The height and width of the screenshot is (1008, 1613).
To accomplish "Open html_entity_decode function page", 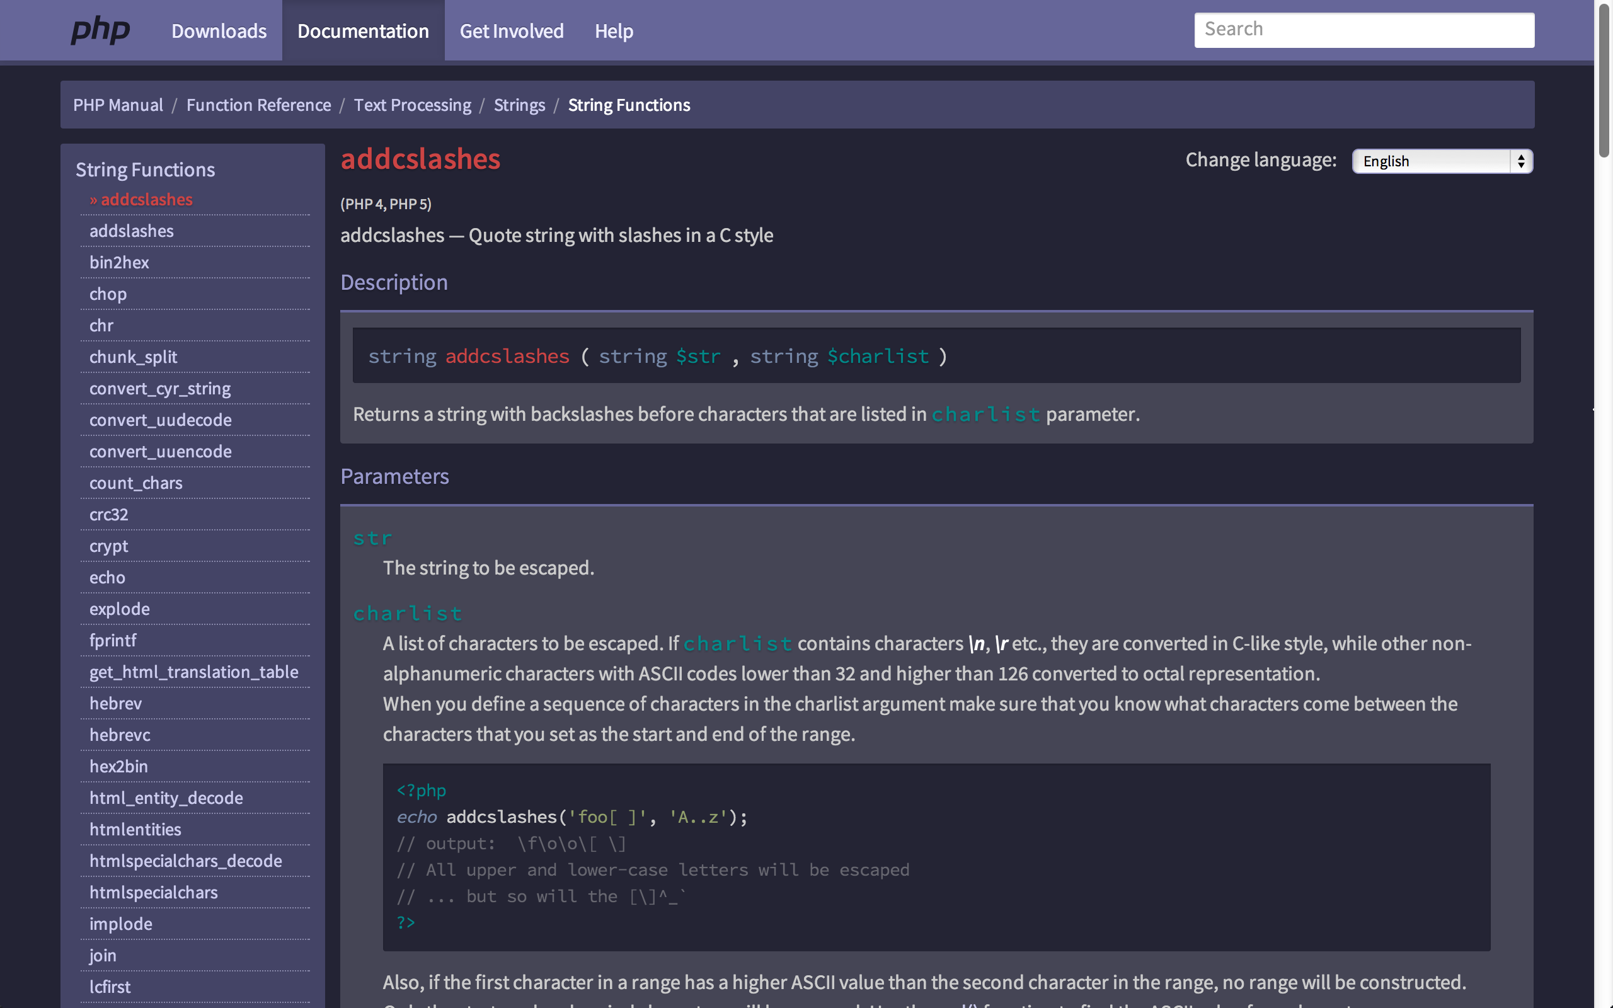I will 166,798.
